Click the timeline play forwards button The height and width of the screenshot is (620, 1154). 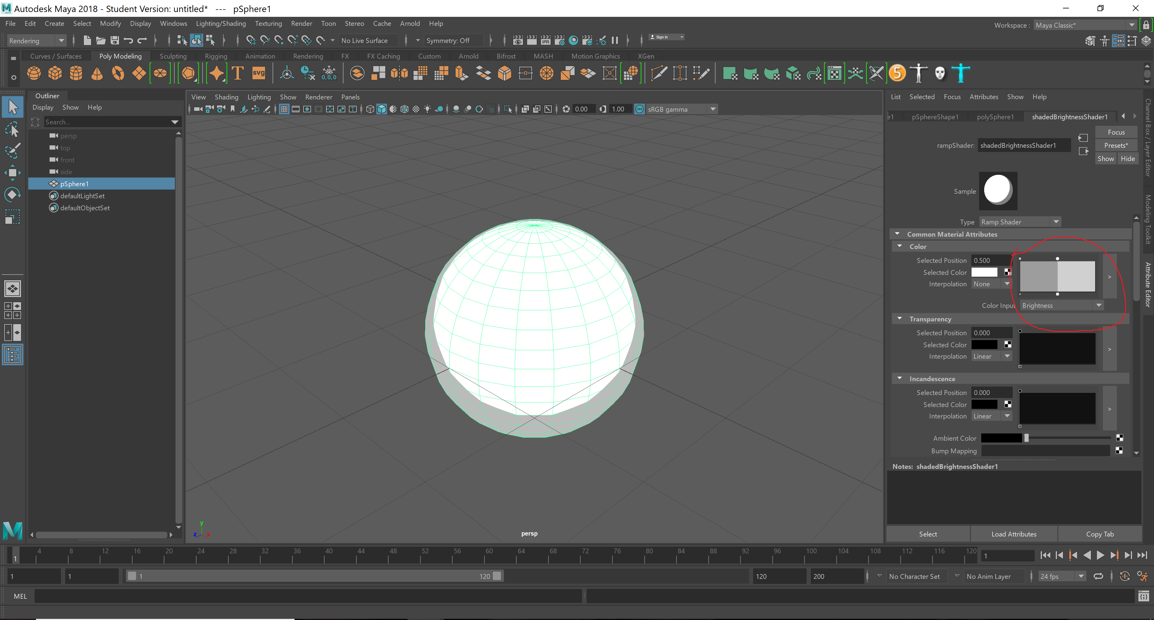[x=1100, y=555]
